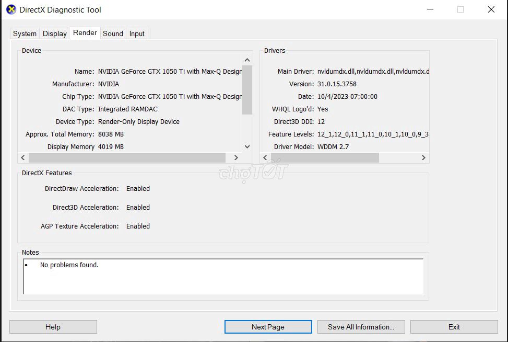Click the Render-Only Display Device value
Image resolution: width=508 pixels, height=342 pixels.
click(x=139, y=122)
